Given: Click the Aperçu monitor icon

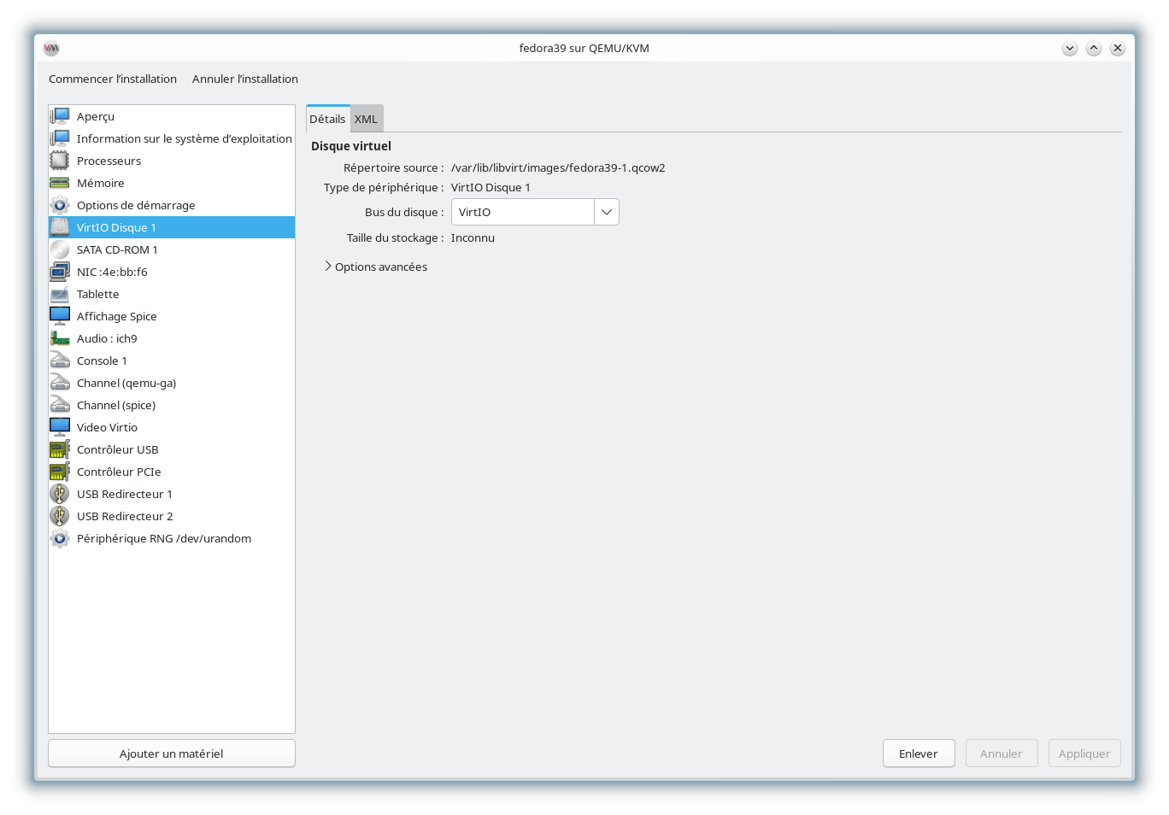Looking at the screenshot, I should 60,116.
